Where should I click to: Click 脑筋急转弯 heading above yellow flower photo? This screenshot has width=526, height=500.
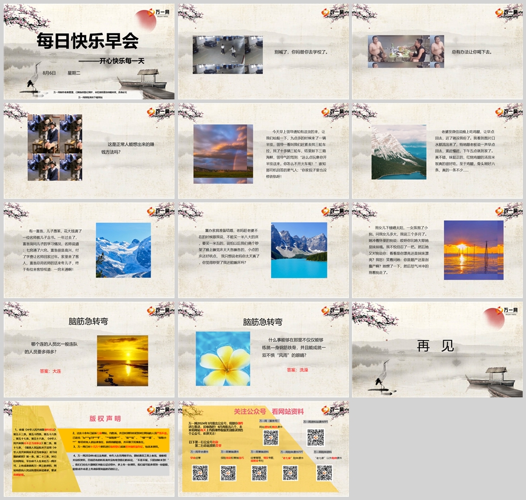(x=263, y=322)
